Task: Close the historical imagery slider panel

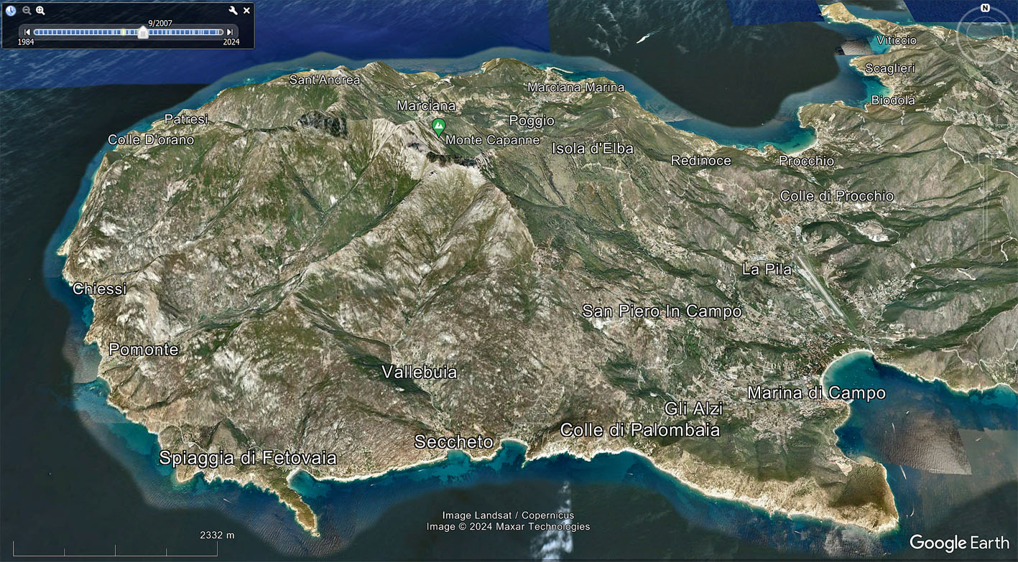Action: point(246,11)
